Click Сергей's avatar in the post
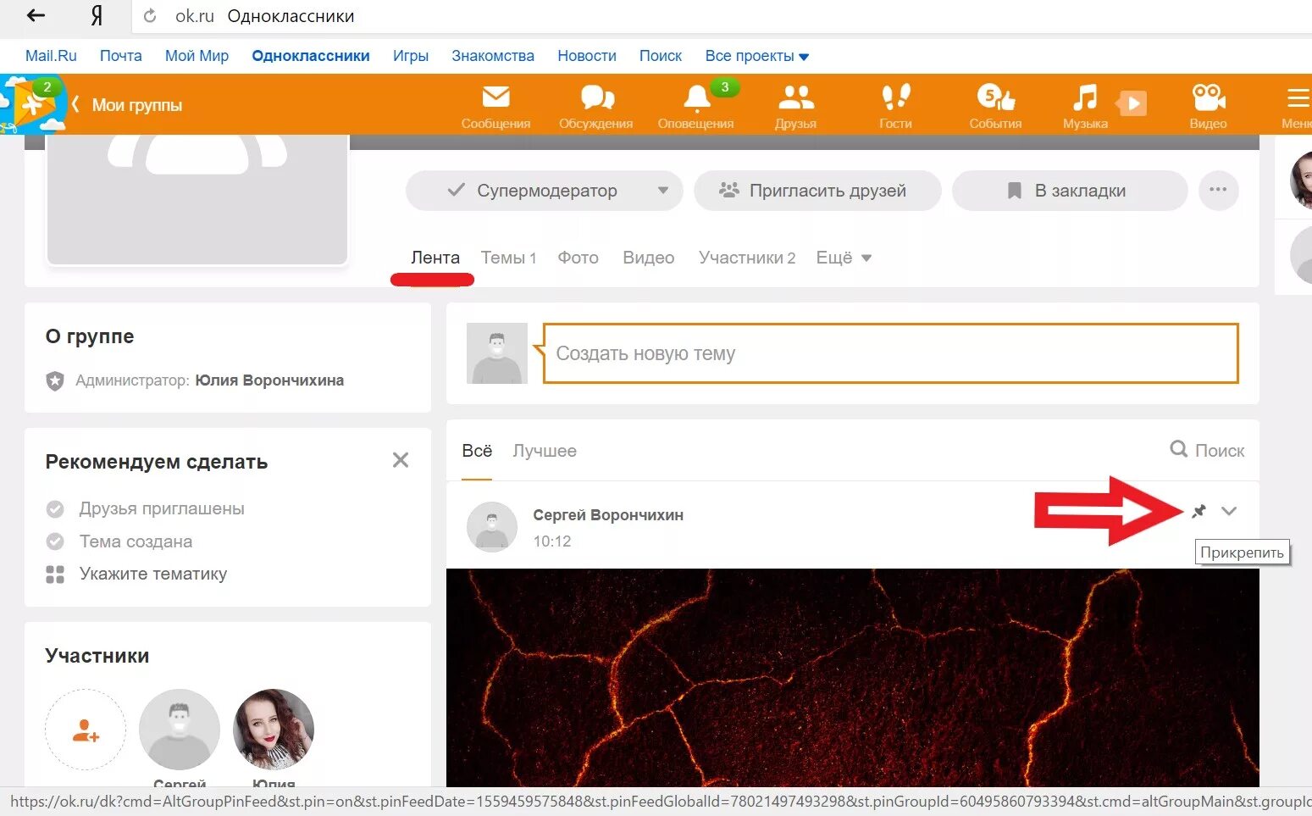Image resolution: width=1312 pixels, height=816 pixels. pos(492,527)
